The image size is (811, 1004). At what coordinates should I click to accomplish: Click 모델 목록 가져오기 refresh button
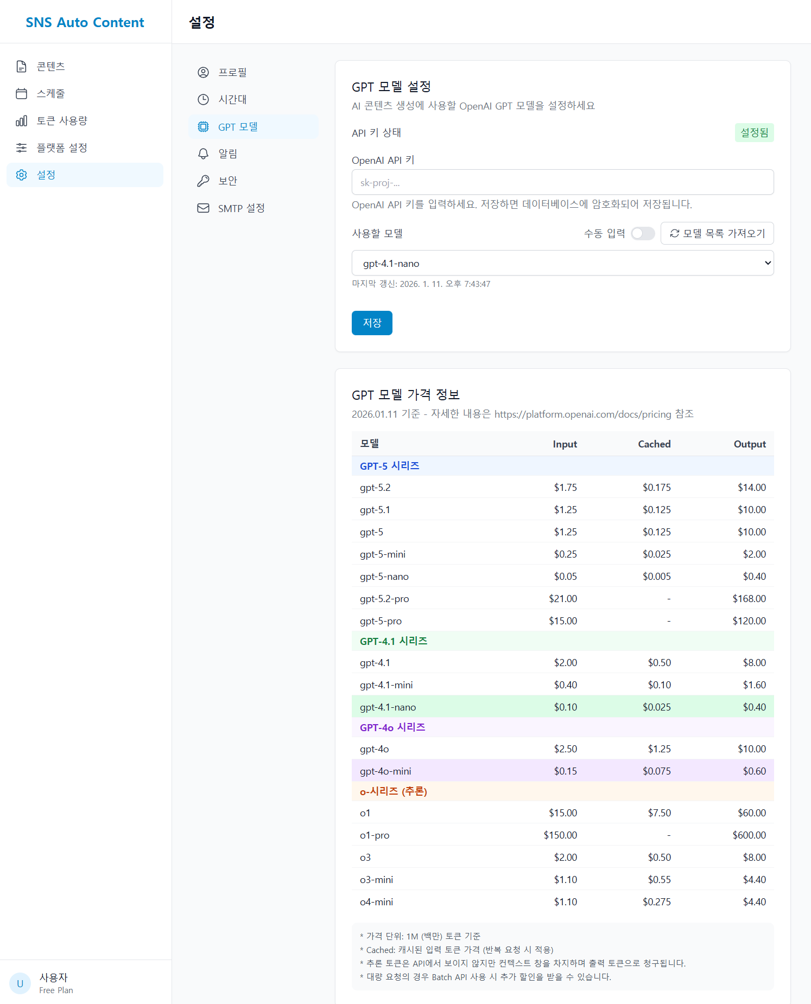click(717, 233)
